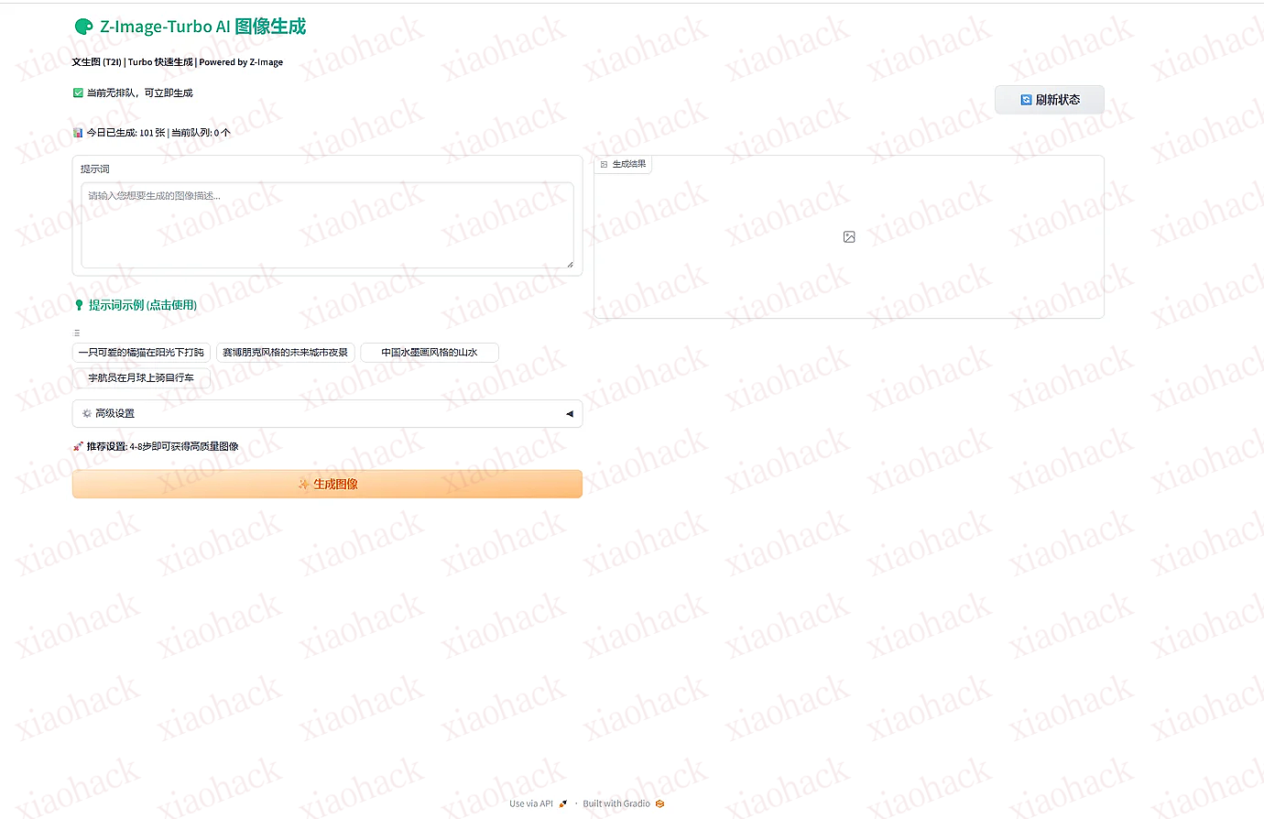Click the resize handle of the prompt textarea

569,264
